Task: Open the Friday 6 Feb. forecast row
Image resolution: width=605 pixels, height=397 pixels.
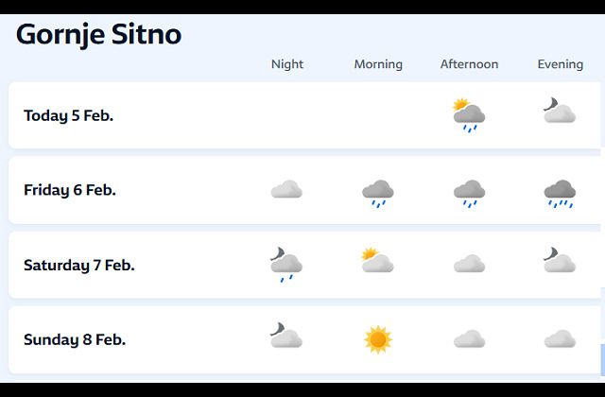Action: (70, 190)
